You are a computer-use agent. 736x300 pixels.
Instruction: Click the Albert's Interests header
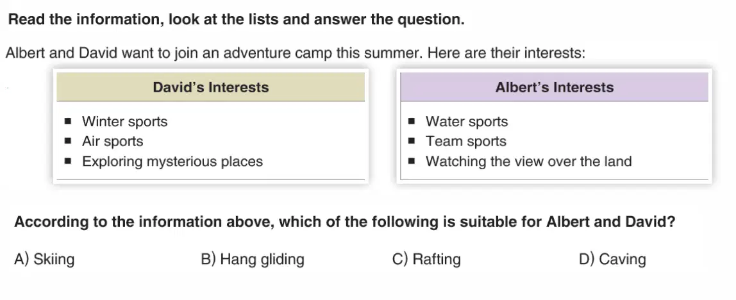pyautogui.click(x=555, y=87)
